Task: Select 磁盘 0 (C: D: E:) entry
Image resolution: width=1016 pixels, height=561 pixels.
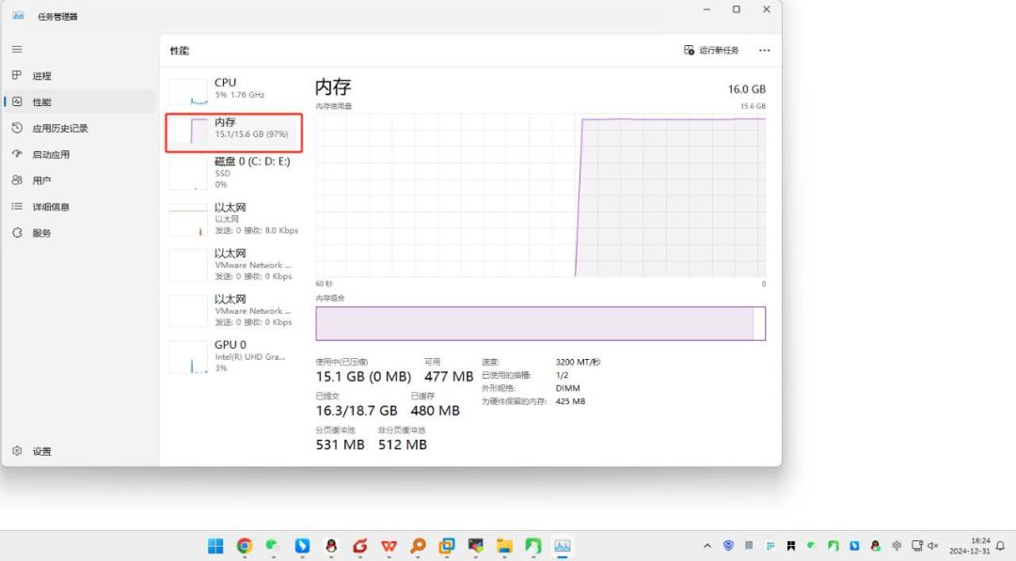Action: 234,174
